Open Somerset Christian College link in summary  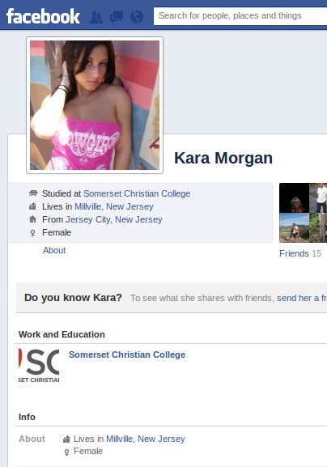coord(137,193)
